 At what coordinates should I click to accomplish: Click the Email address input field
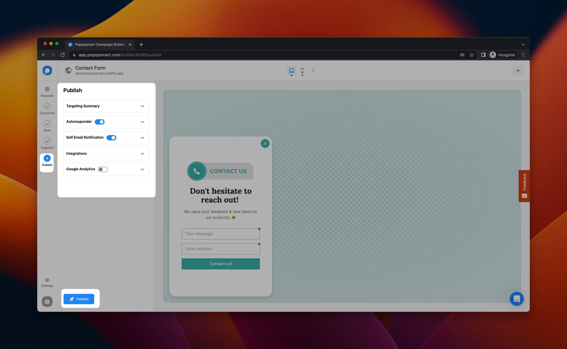pos(220,249)
